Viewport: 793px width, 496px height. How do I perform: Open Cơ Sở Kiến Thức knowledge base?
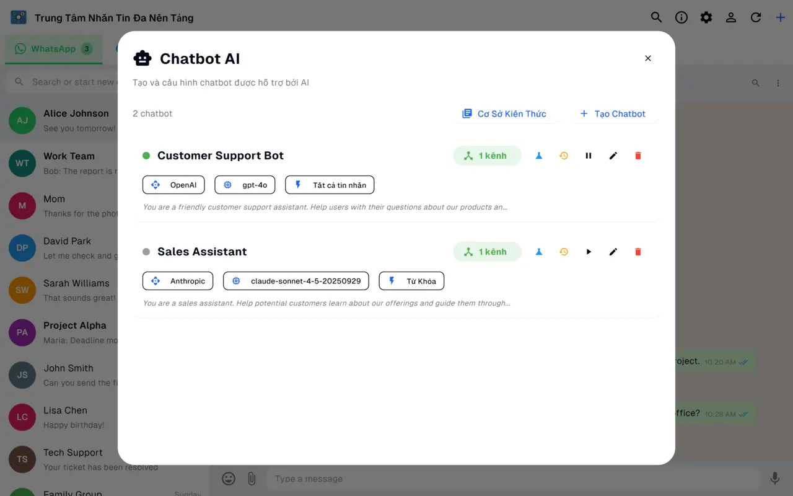(x=504, y=113)
